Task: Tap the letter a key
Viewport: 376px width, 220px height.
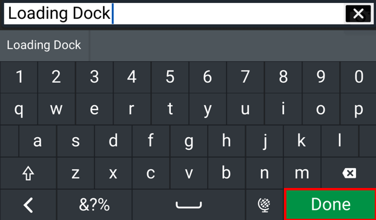Action: click(38, 141)
